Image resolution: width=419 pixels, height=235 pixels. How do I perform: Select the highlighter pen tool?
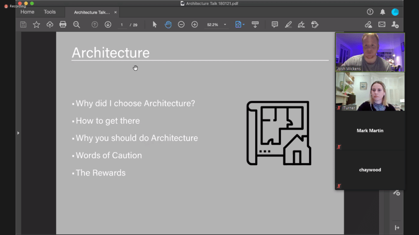288,25
